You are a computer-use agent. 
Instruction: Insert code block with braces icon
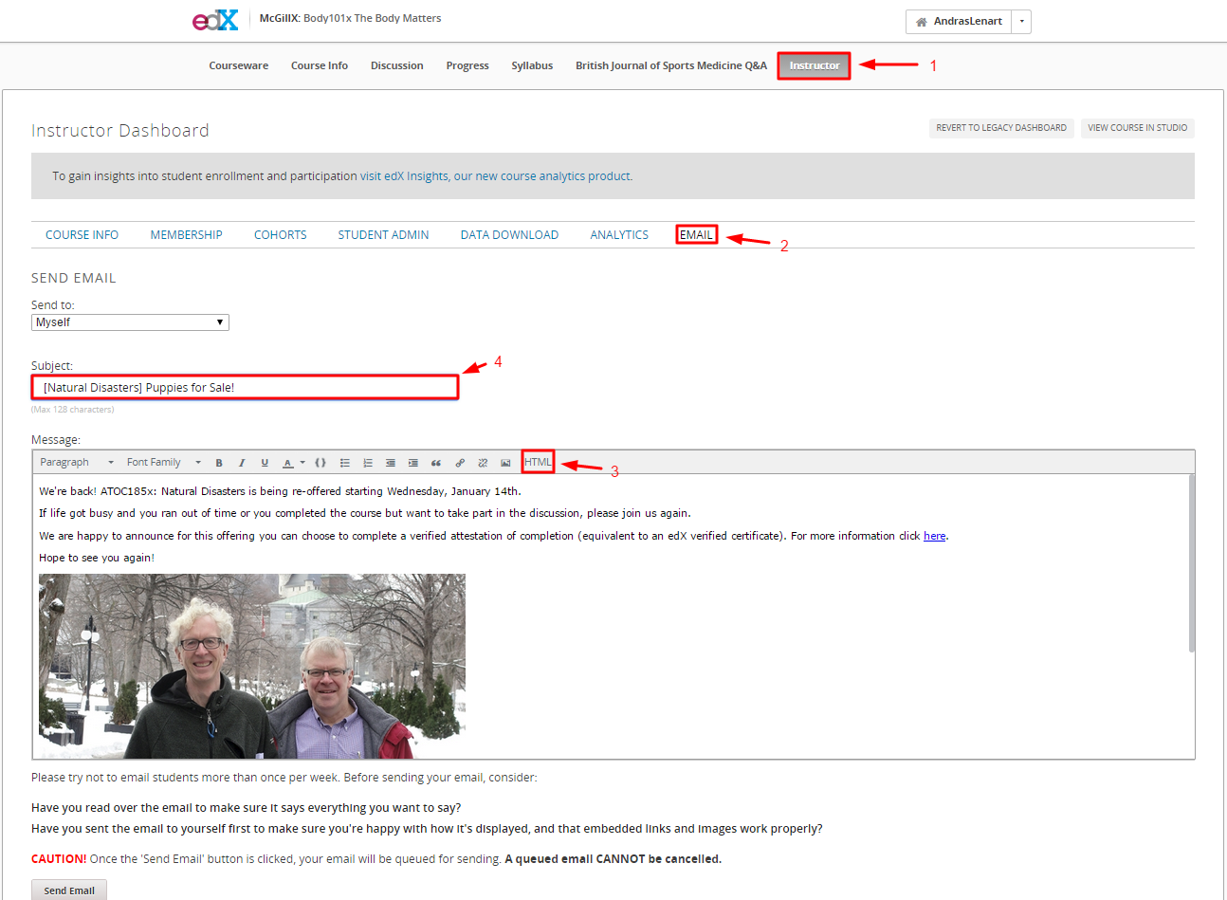(x=320, y=463)
